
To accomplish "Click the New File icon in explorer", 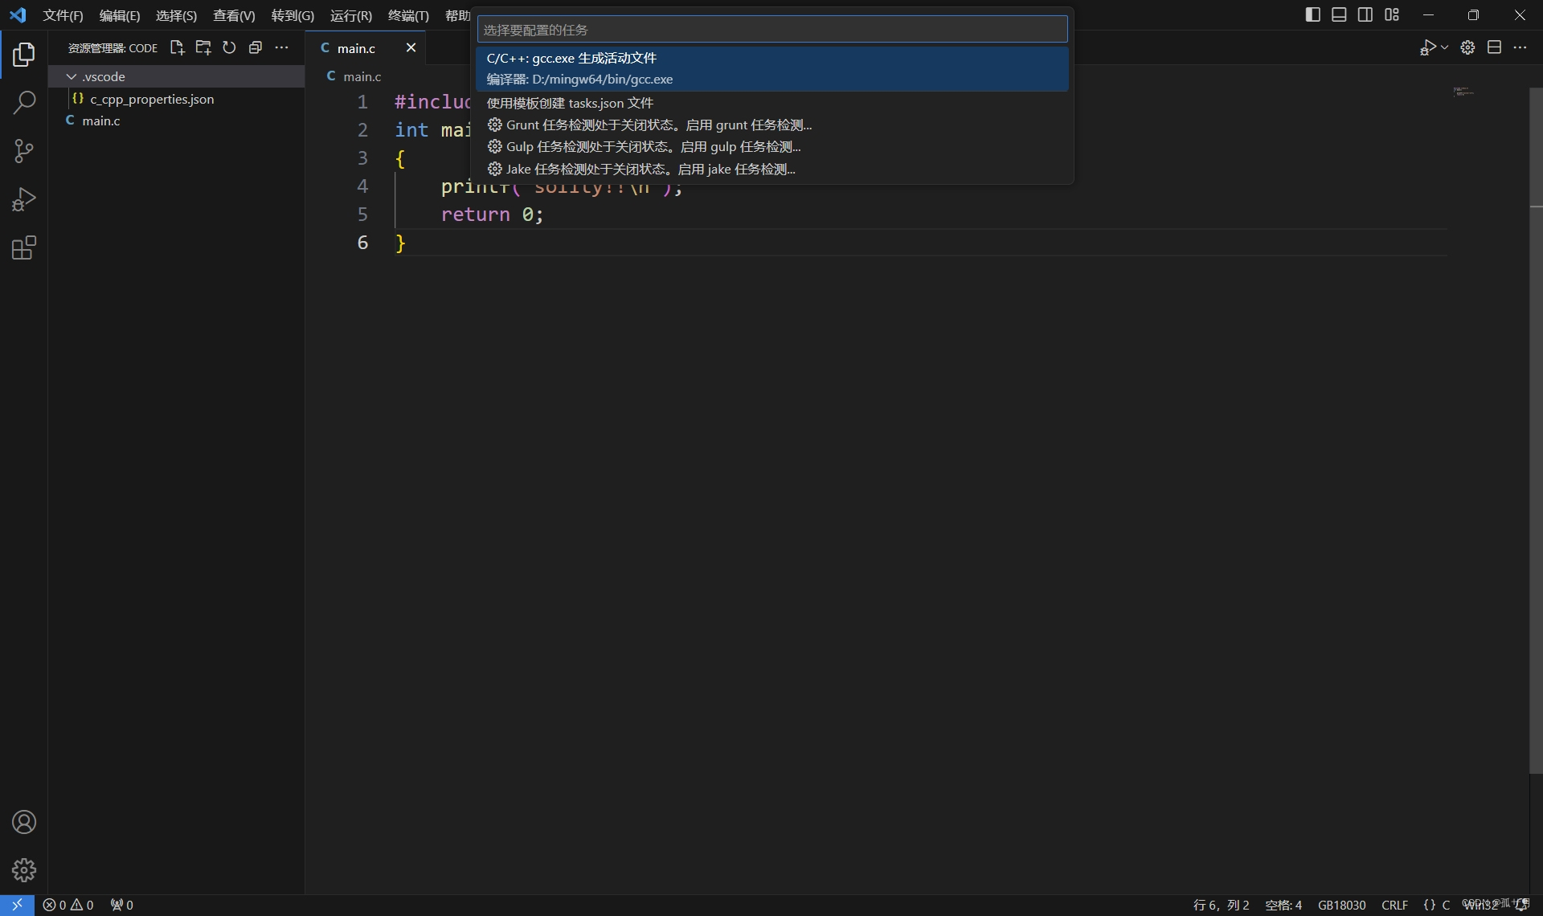I will 177,48.
